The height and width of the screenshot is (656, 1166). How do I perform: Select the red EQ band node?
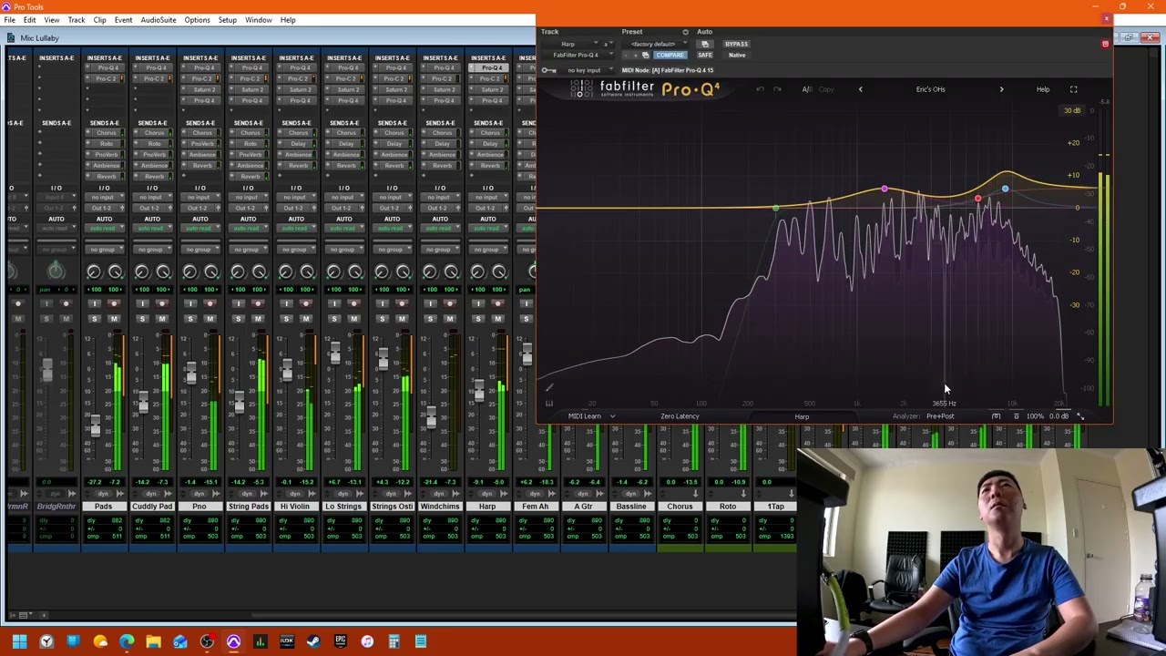[x=977, y=199]
